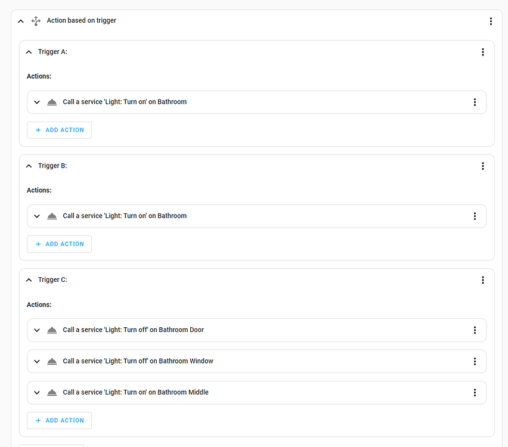508x447 pixels.
Task: Click ADD ACTION under Trigger C
Action: 59,420
